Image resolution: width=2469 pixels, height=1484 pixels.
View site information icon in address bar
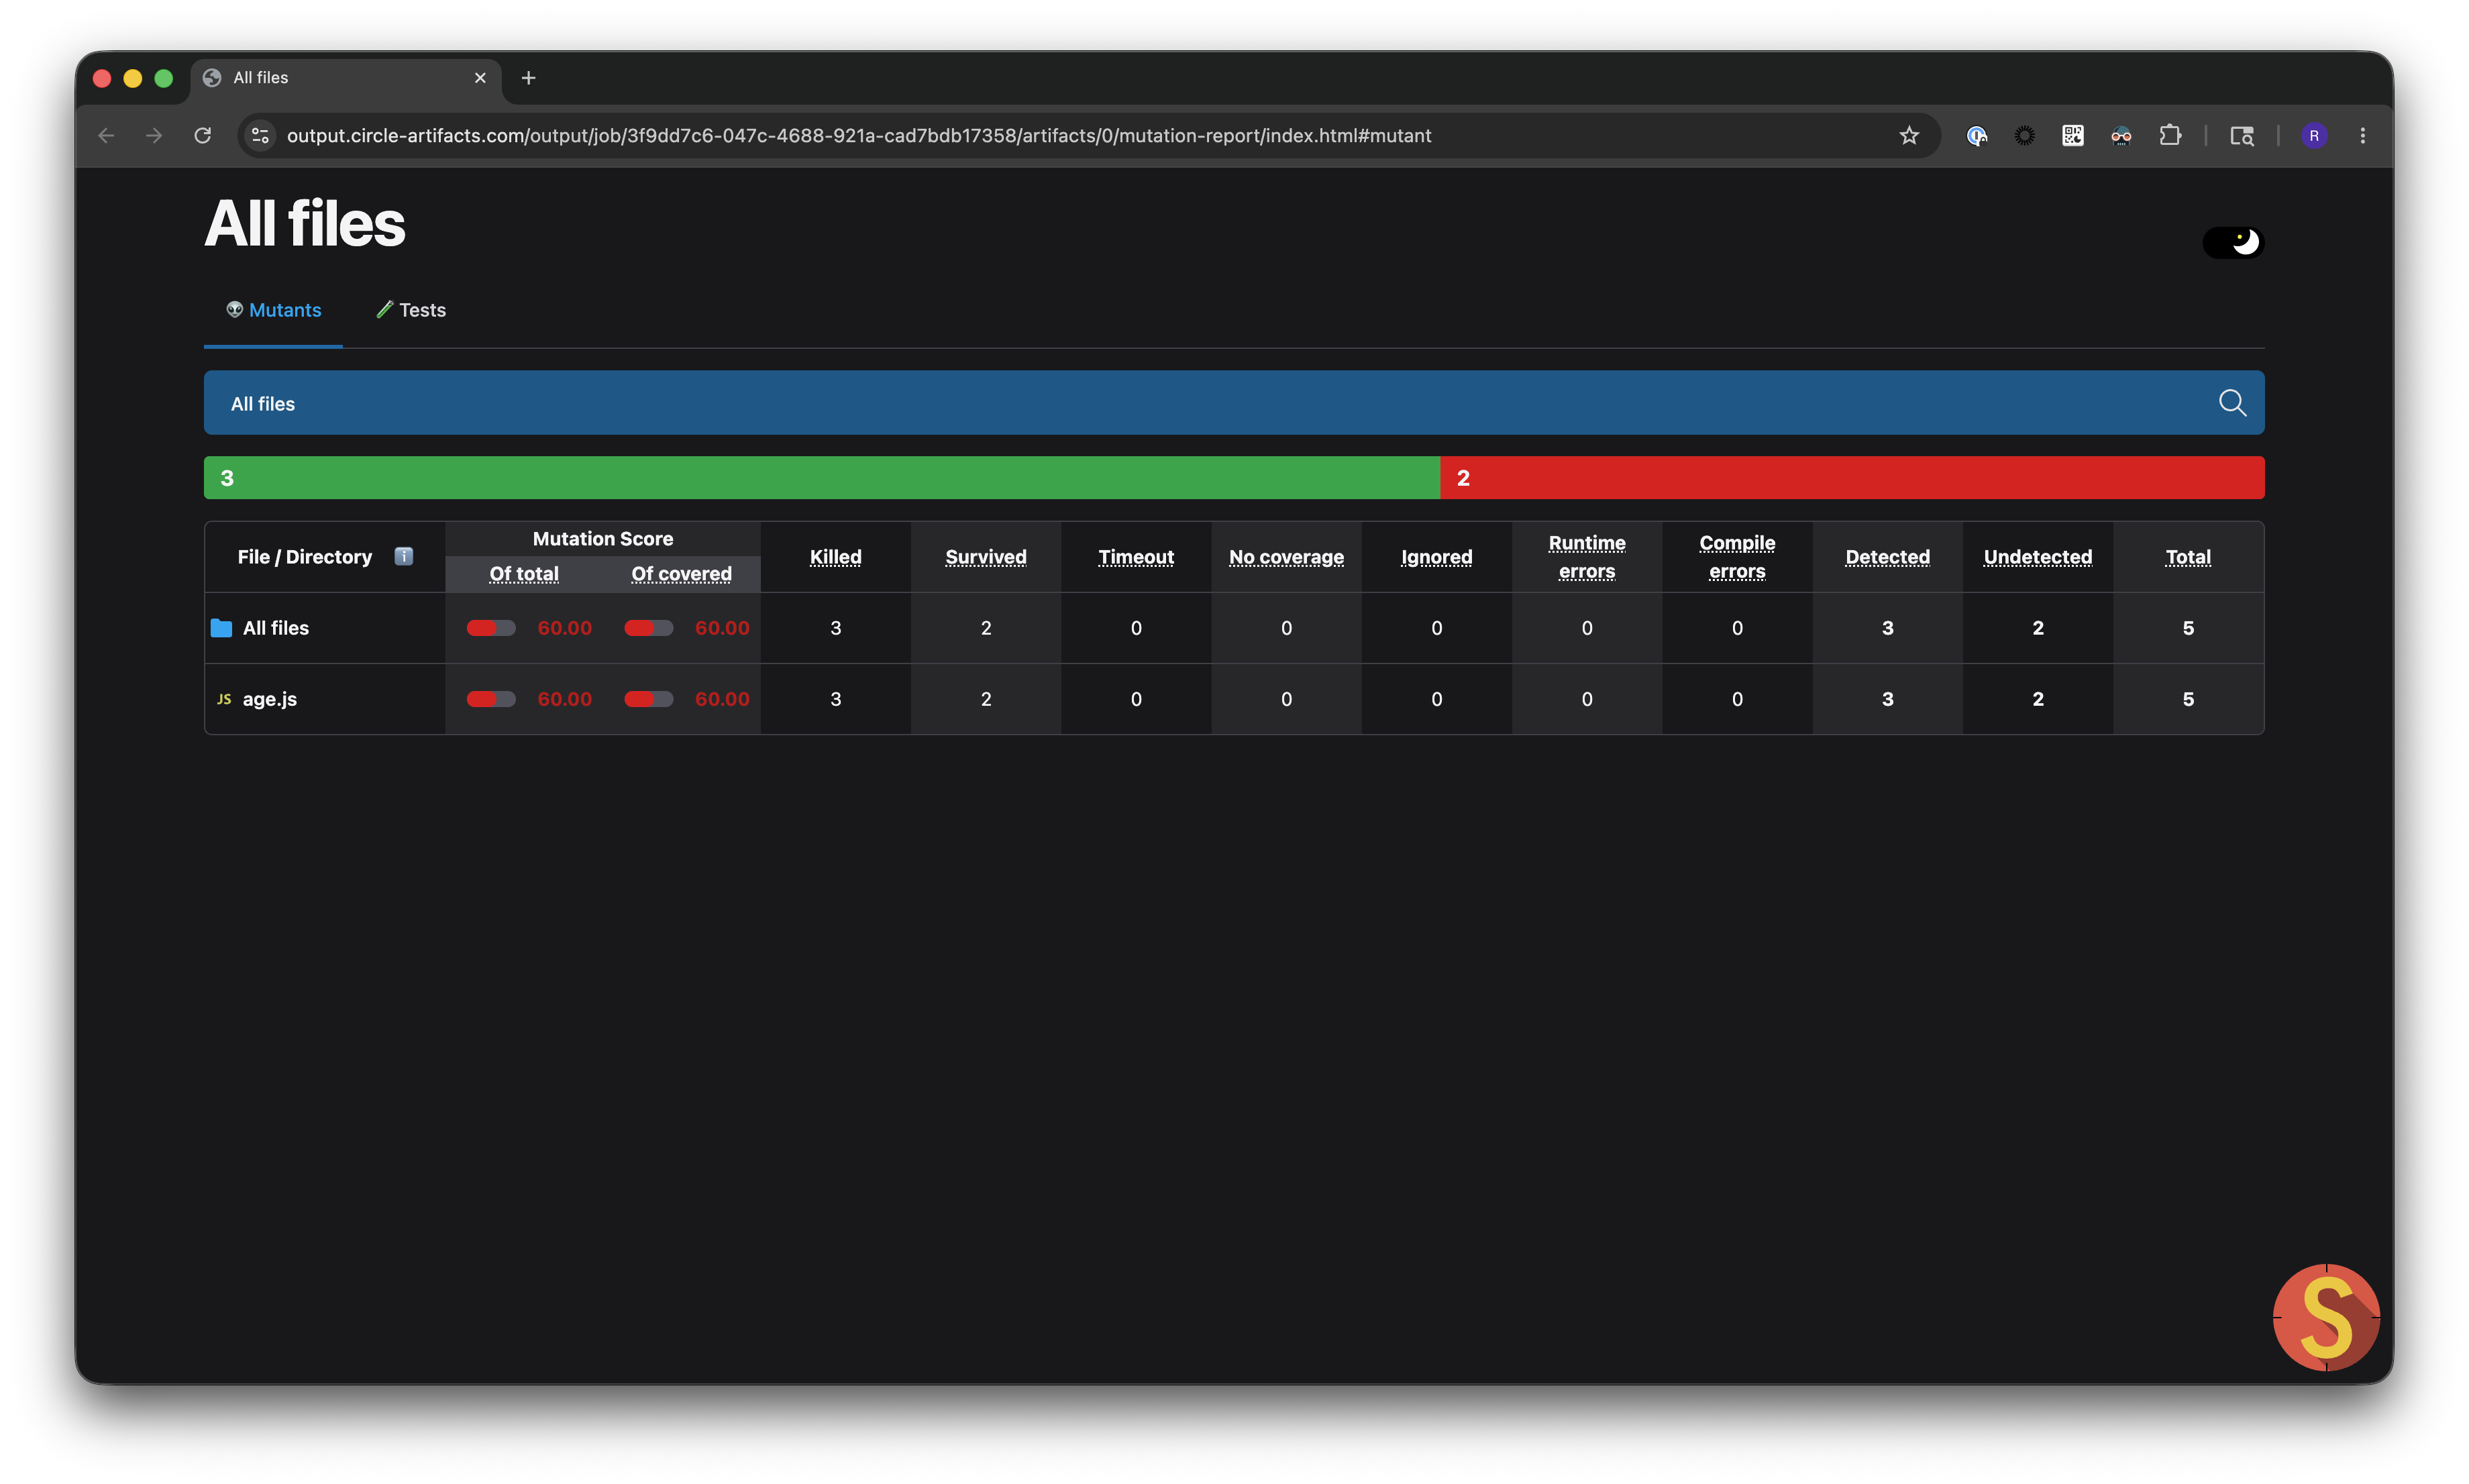click(x=260, y=135)
